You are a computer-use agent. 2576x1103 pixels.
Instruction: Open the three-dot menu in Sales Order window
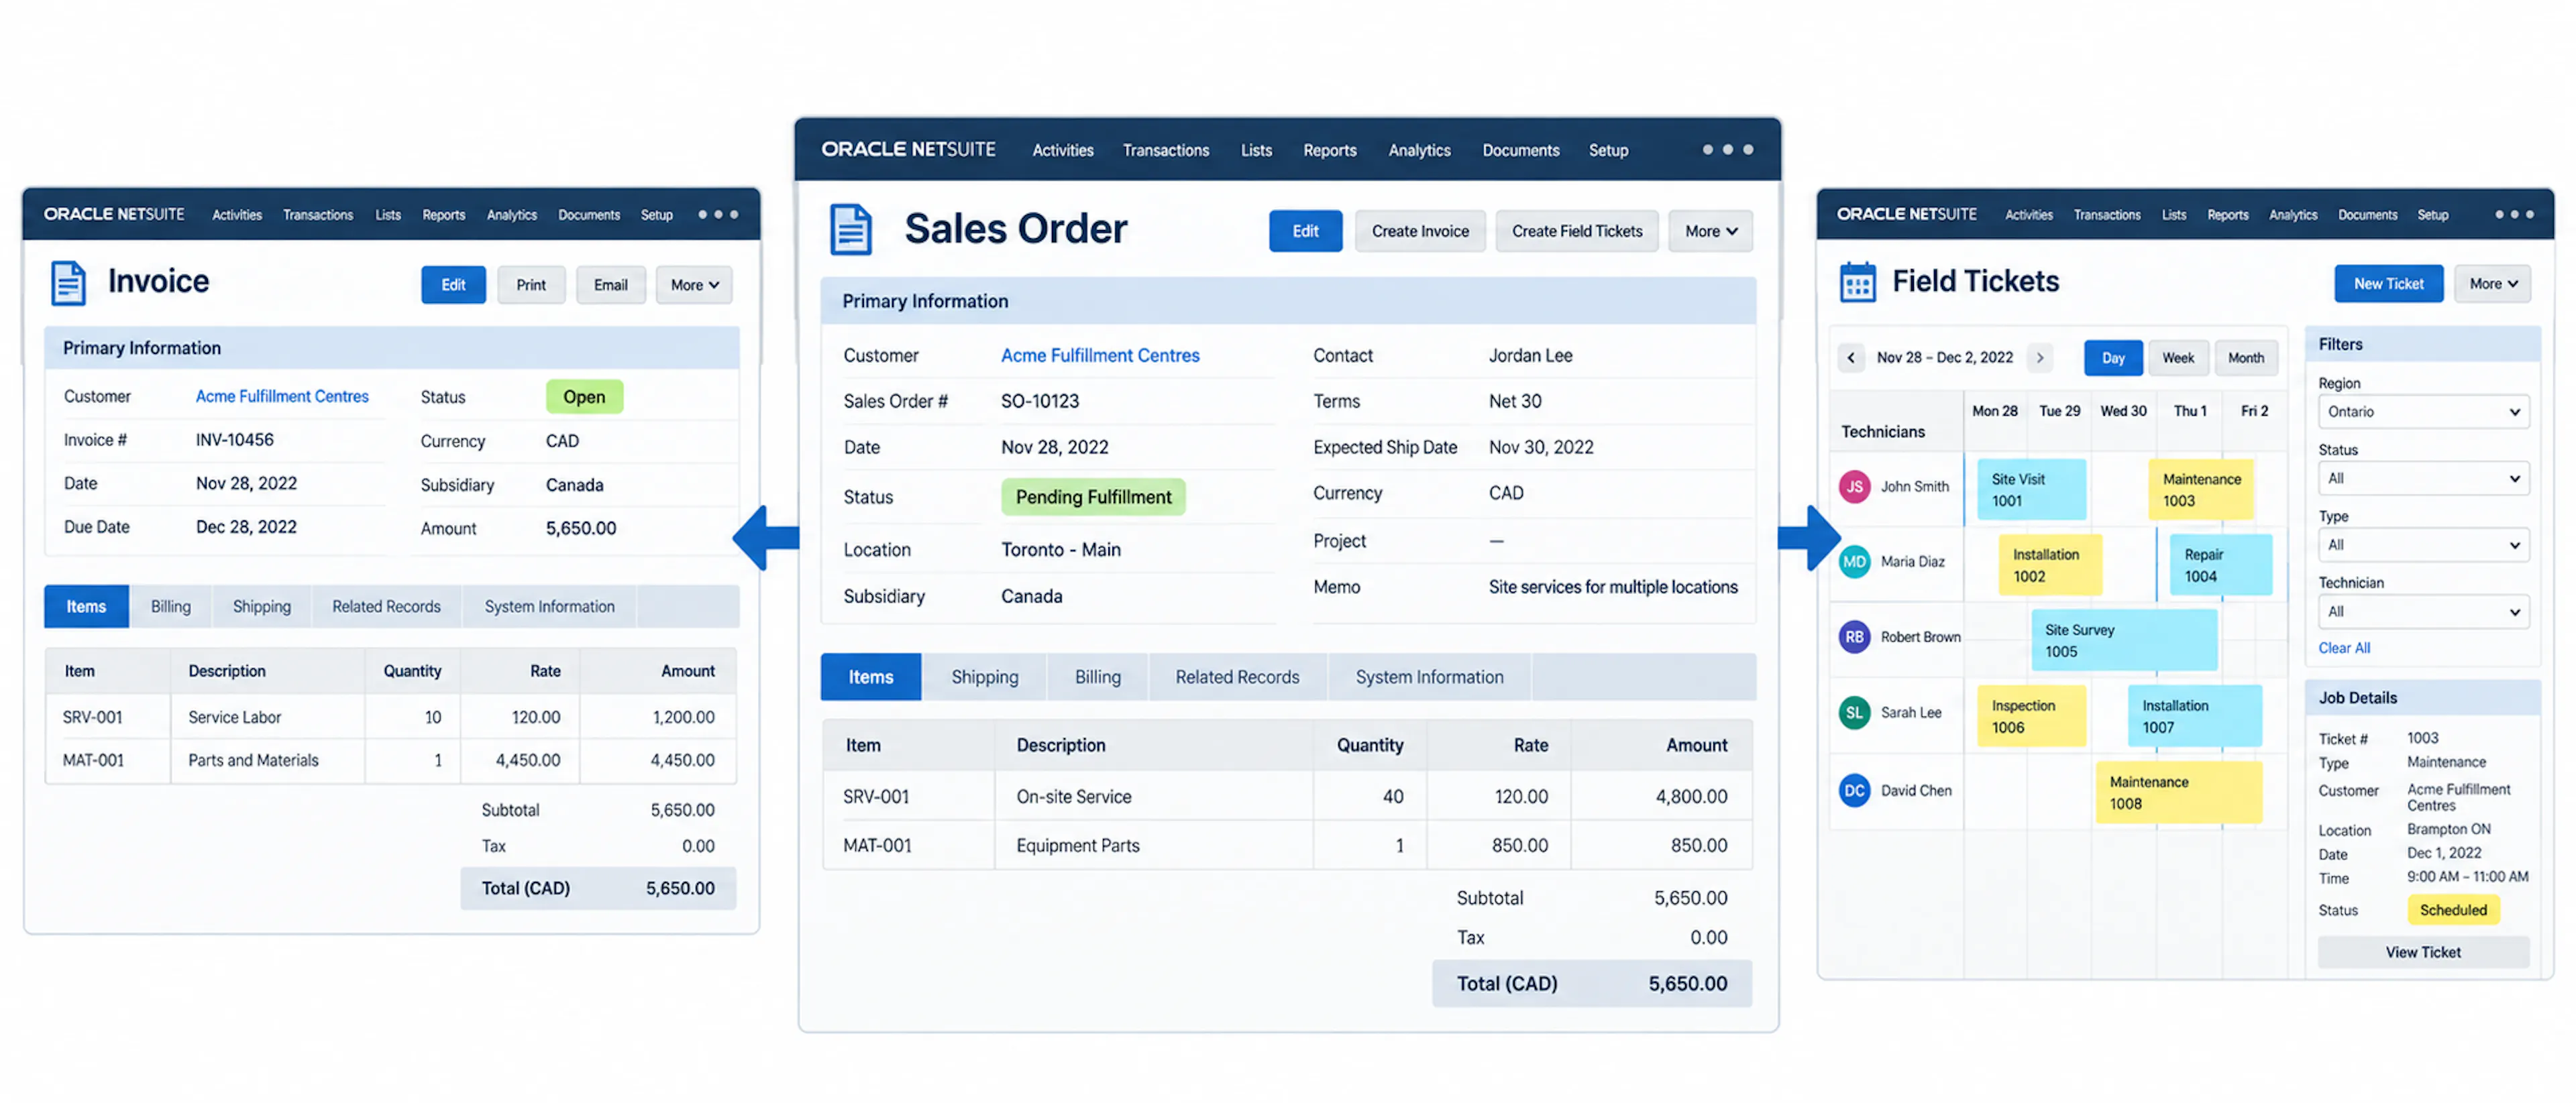tap(1727, 150)
